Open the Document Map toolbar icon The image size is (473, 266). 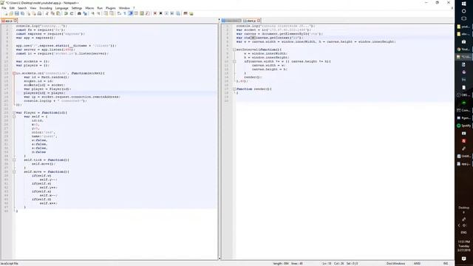141,13
